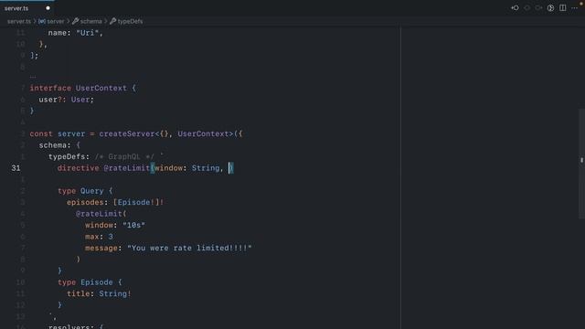Image resolution: width=585 pixels, height=329 pixels.
Task: Click the previous change arrow icon
Action: pos(526,8)
